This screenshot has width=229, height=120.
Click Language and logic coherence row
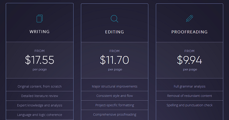(40, 115)
